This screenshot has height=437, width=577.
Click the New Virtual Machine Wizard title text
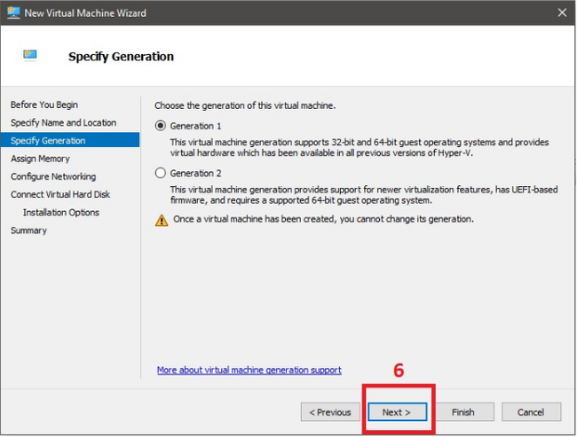(x=85, y=13)
